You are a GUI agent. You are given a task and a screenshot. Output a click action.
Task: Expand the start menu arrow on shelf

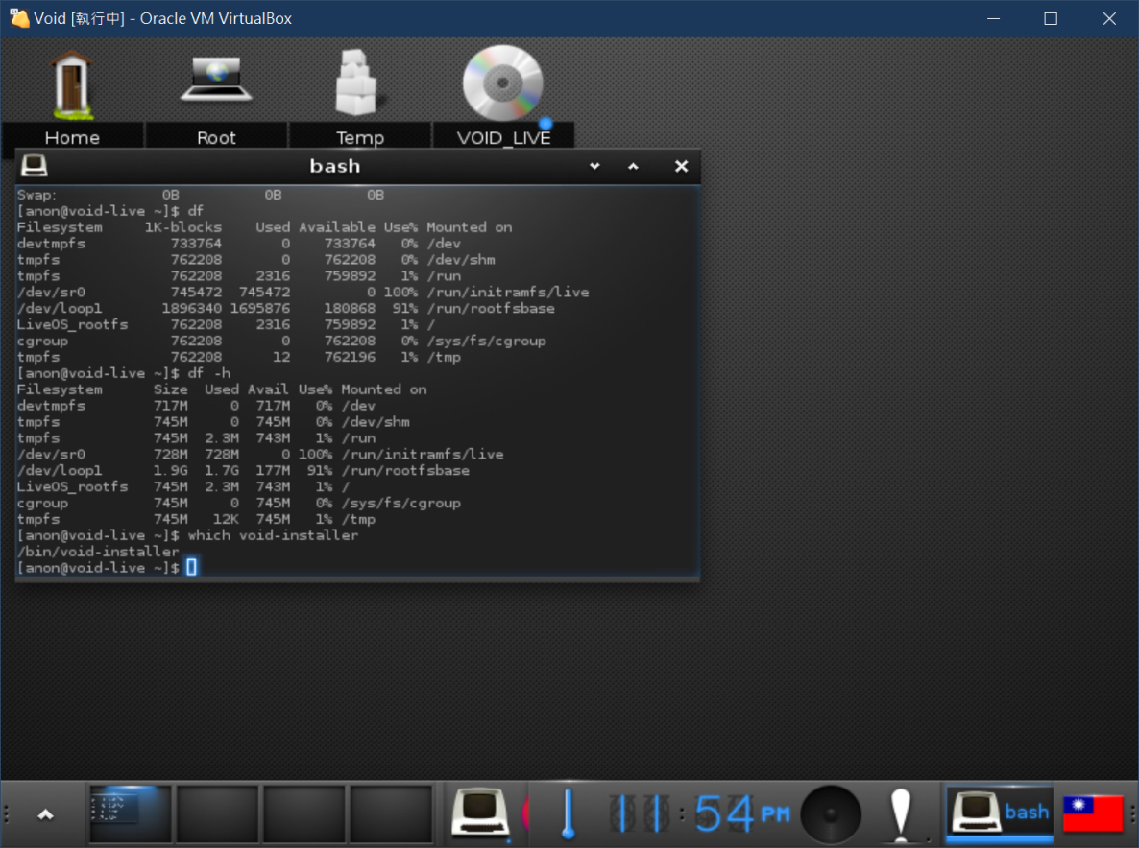coord(45,814)
